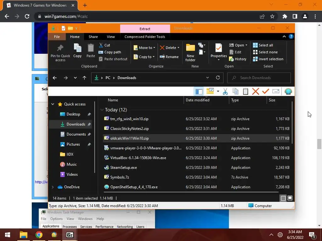Open the Delete dropdown arrow
The width and height of the screenshot is (322, 241).
pos(178,48)
